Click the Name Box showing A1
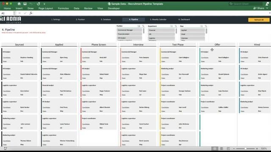 tap(7, 13)
